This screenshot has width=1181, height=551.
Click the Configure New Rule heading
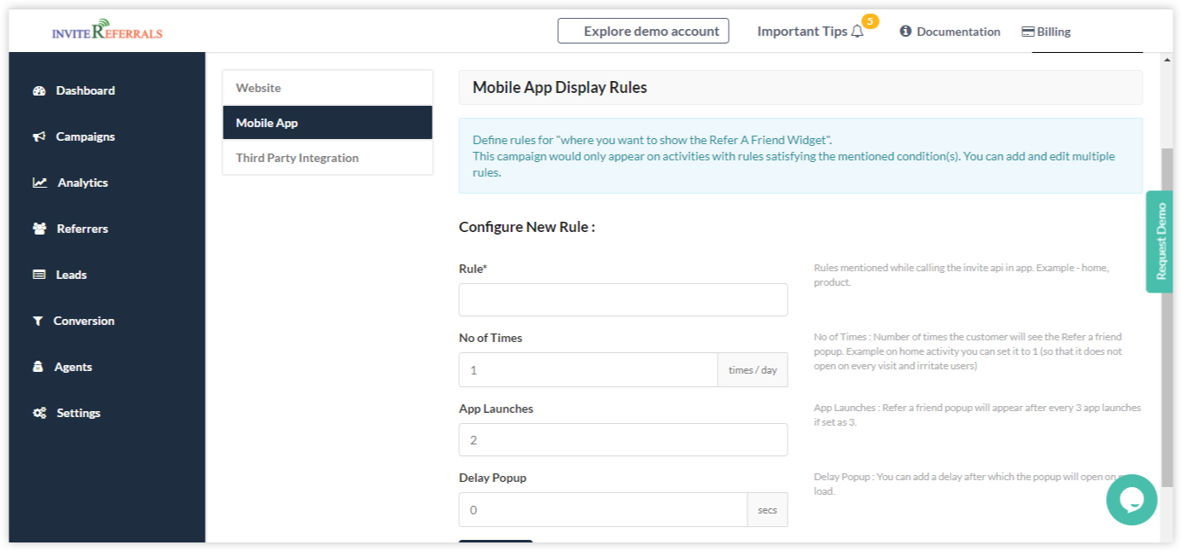tap(527, 227)
